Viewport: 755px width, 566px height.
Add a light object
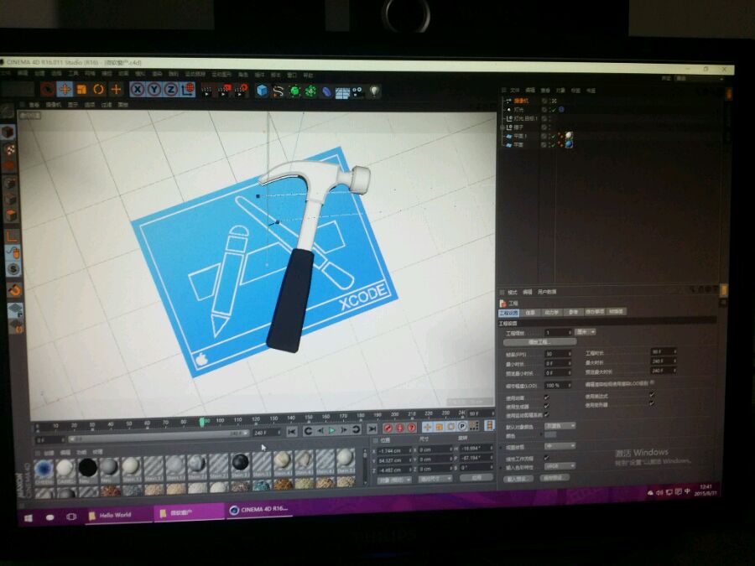pos(374,91)
